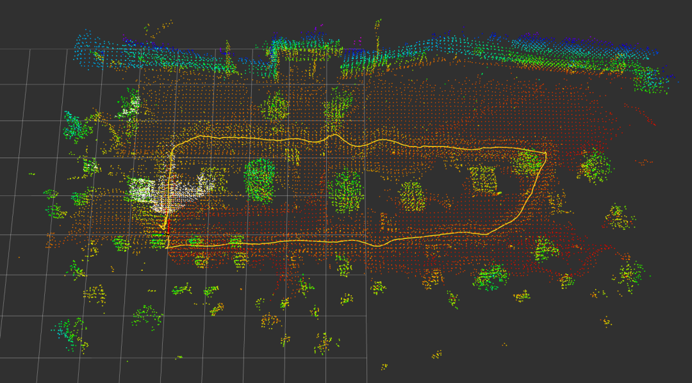
Task: Select the leftmost green cluster inside the trajectory loop
Action: [x=259, y=180]
